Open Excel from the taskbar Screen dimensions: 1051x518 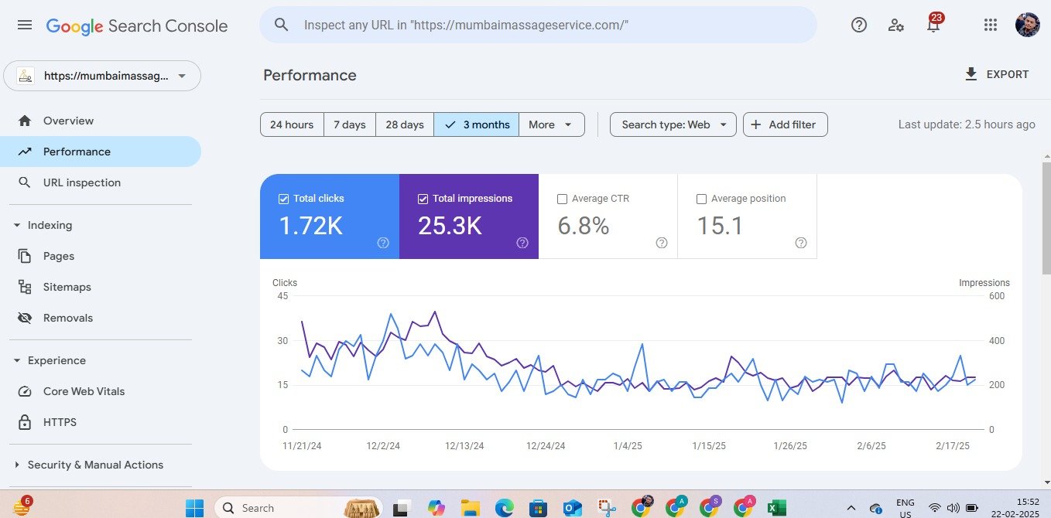[776, 508]
